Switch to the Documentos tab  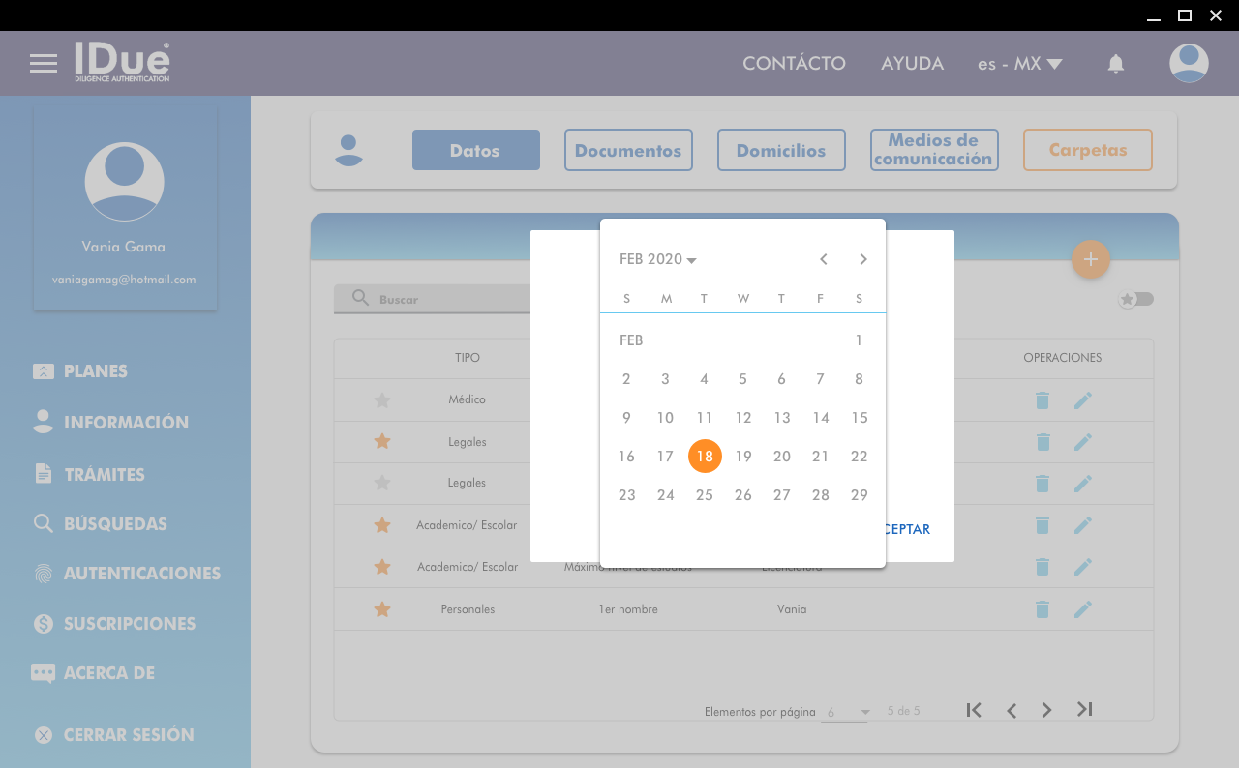(x=628, y=150)
